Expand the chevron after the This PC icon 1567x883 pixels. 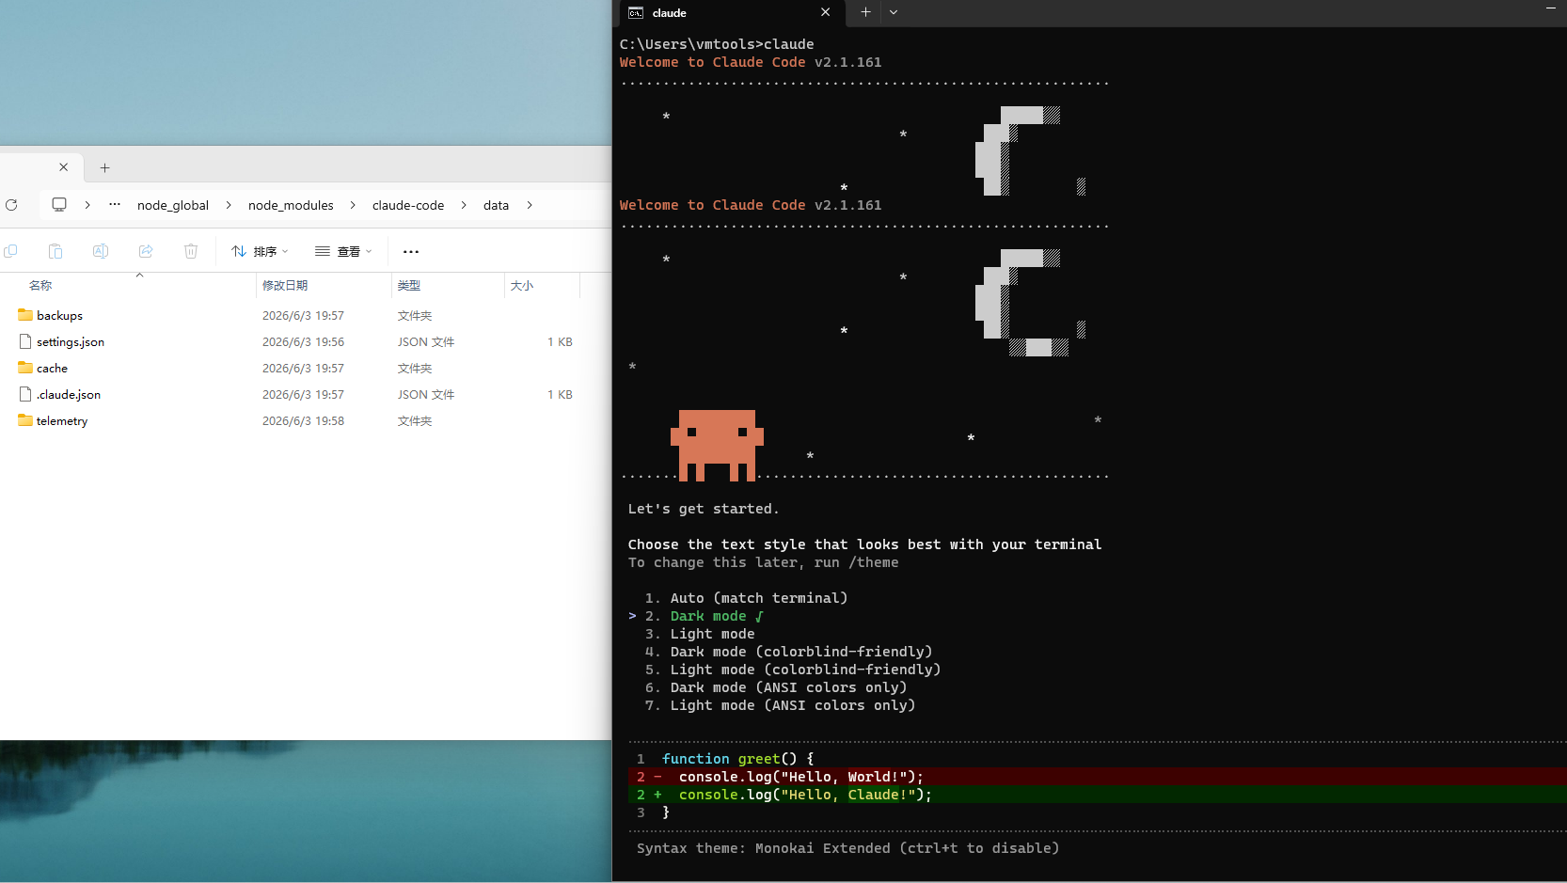coord(87,205)
